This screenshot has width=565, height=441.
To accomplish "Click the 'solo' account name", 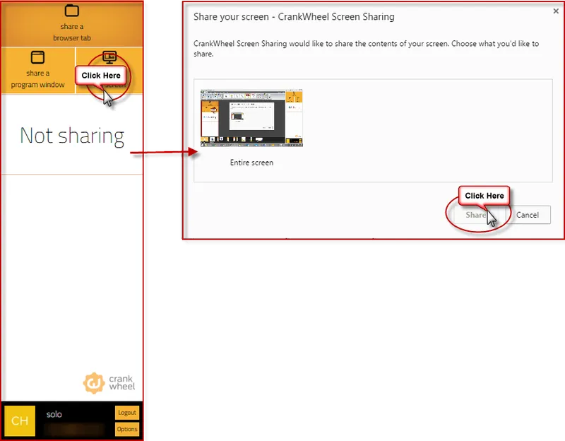I will coord(54,414).
